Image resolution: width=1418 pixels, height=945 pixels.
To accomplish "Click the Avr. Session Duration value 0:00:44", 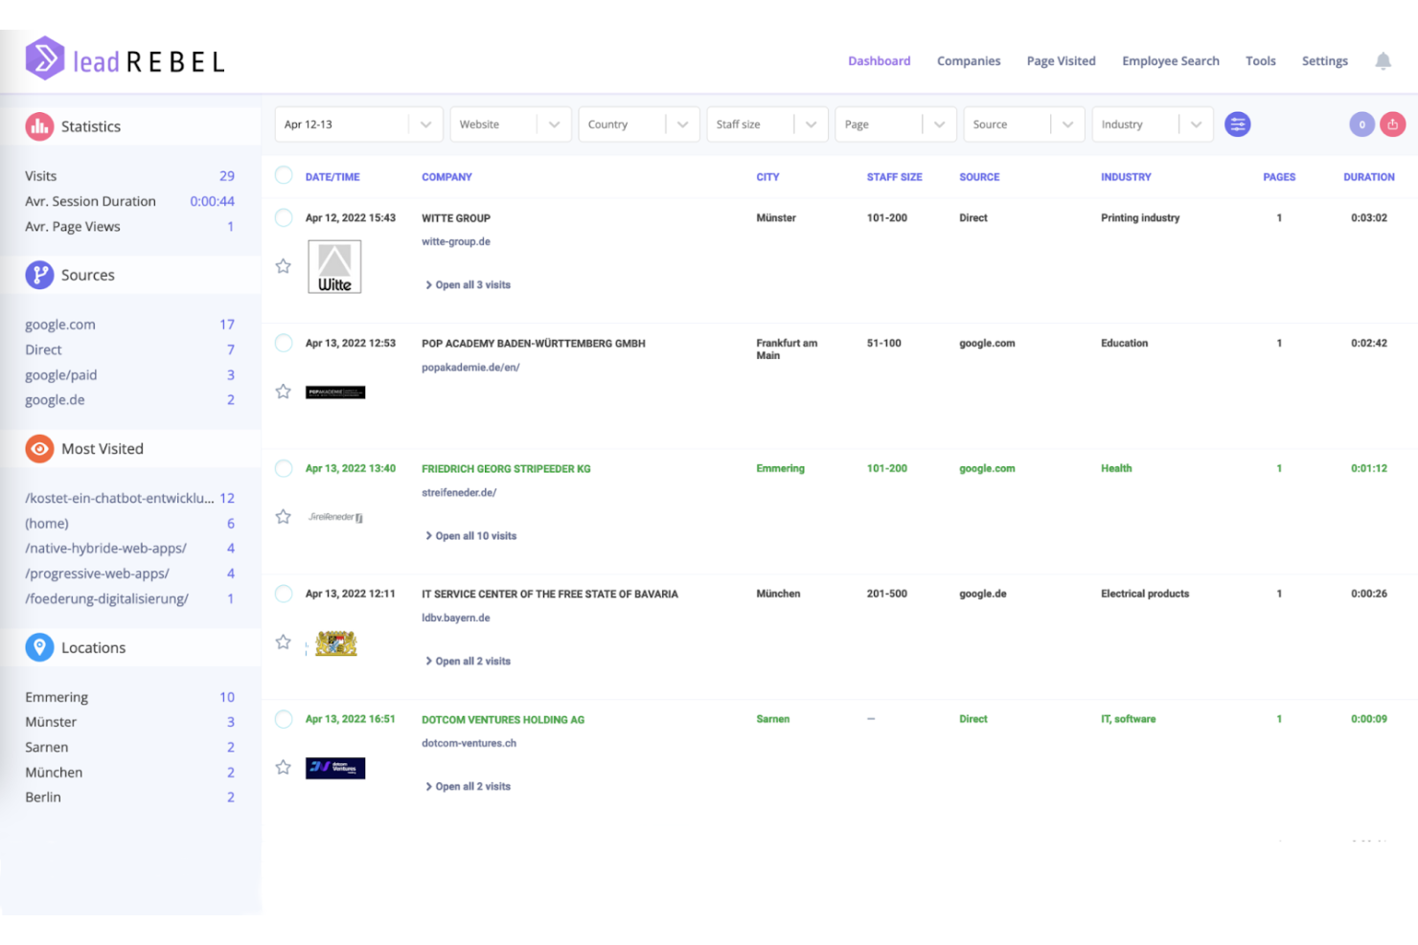I will click(212, 202).
